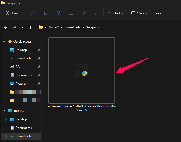This screenshot has height=142, width=181.
Task: Expand chevron before This PC breadcrumb
Action: (x=45, y=27)
